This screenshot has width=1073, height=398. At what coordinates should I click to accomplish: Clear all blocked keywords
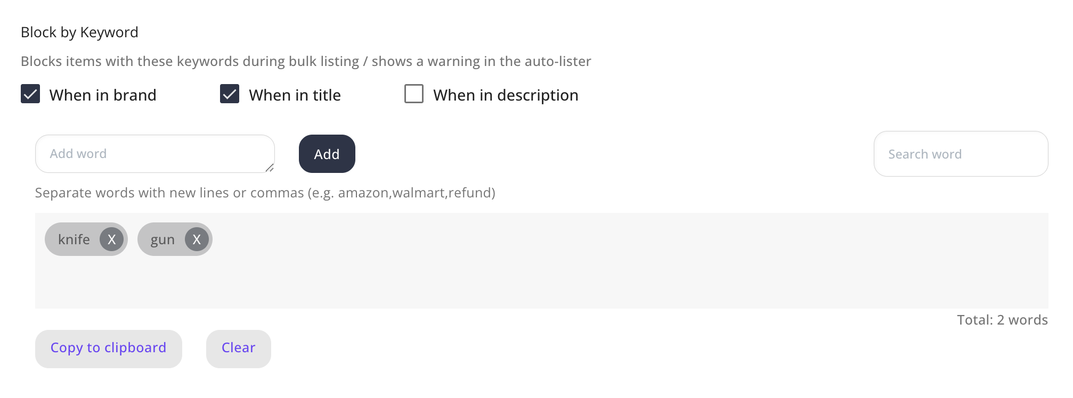pyautogui.click(x=238, y=349)
